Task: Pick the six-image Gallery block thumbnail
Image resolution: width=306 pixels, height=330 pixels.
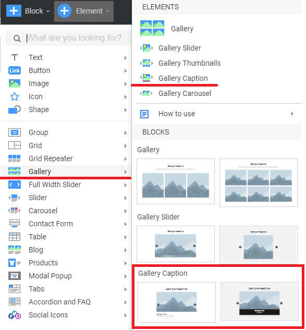Action: click(259, 182)
